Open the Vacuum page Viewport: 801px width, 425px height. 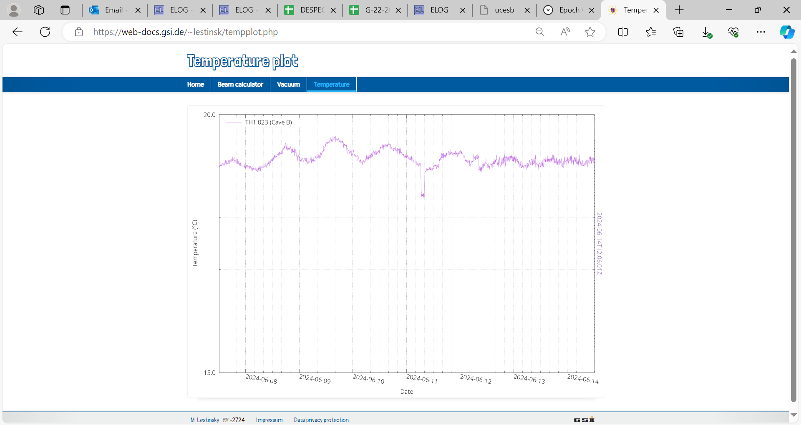coord(288,85)
